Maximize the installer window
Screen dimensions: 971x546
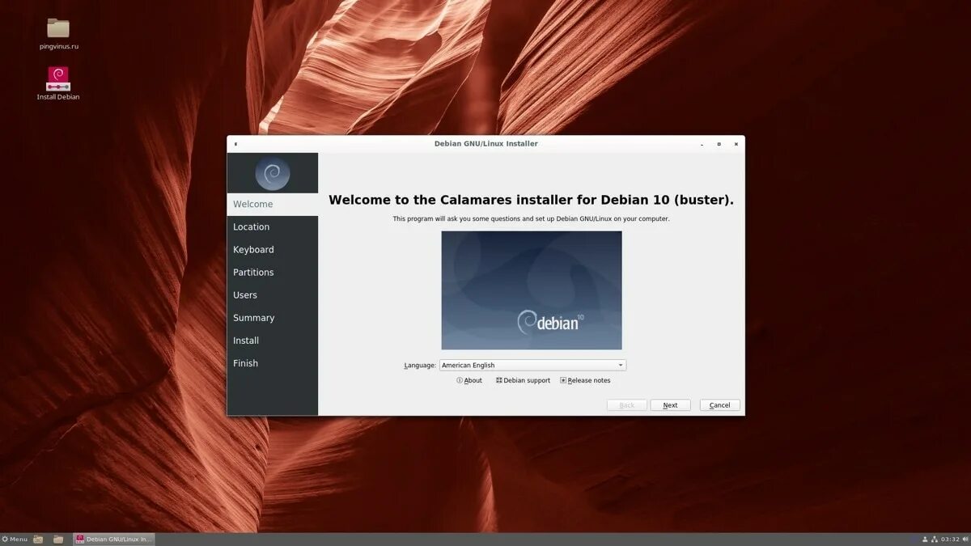pos(719,144)
